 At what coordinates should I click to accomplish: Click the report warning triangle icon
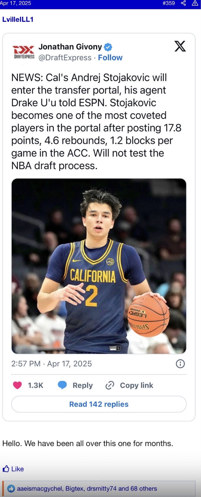pos(195,3)
